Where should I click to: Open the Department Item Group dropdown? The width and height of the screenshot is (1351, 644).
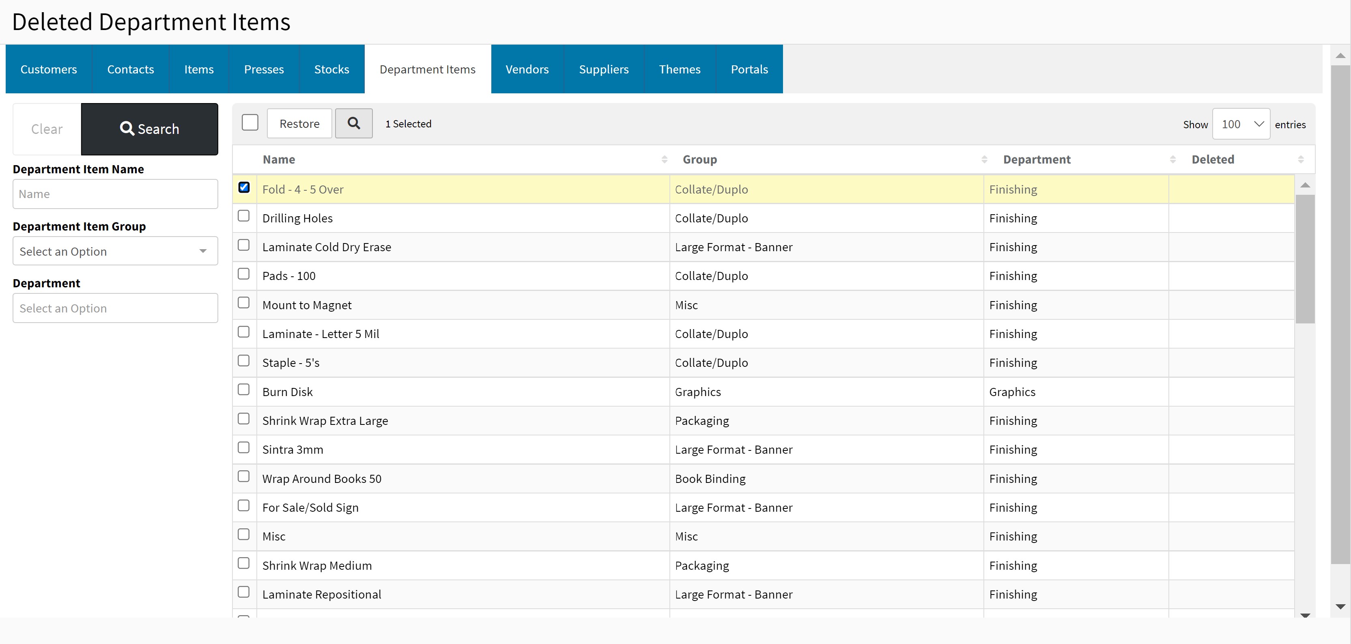115,251
